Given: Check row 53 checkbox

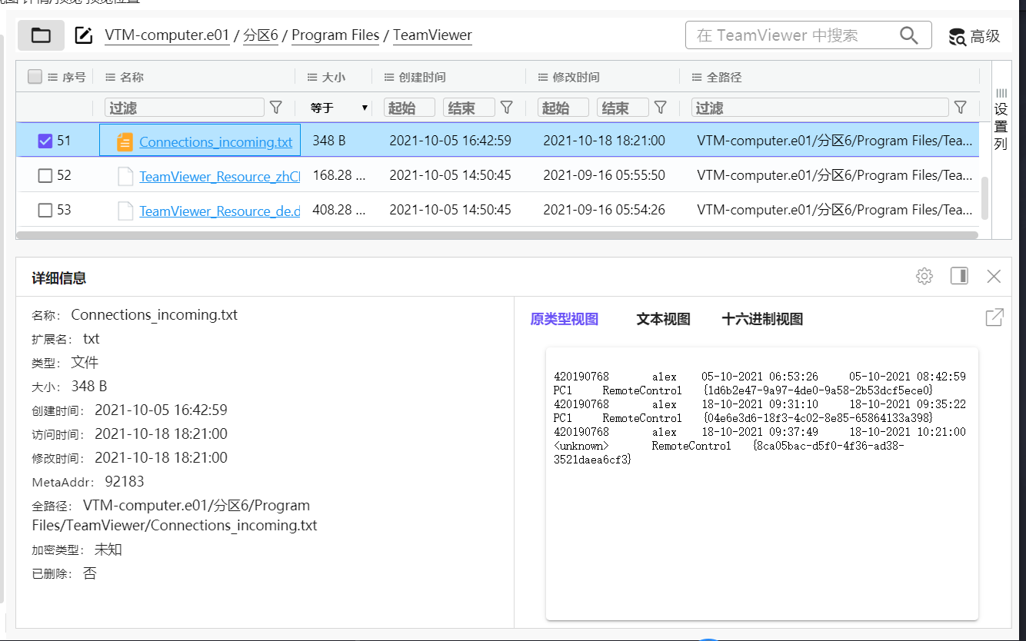Looking at the screenshot, I should tap(45, 210).
